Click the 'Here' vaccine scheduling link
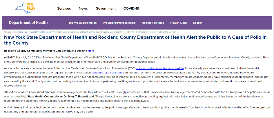 (91, 51)
